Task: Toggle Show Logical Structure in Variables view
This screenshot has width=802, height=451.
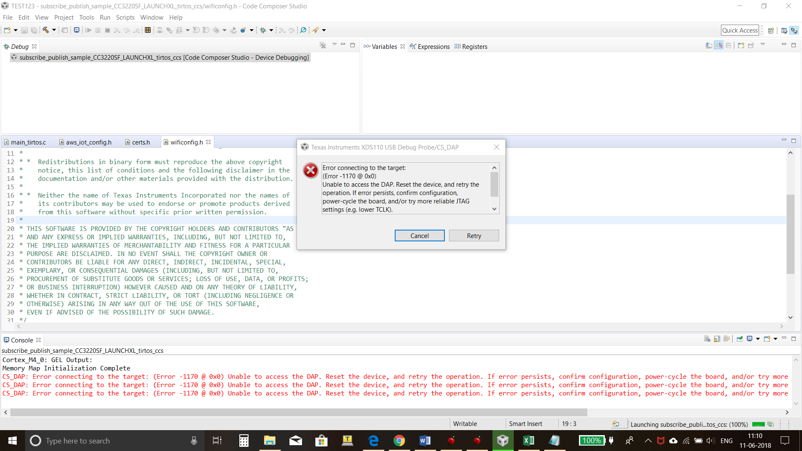Action: (x=718, y=46)
